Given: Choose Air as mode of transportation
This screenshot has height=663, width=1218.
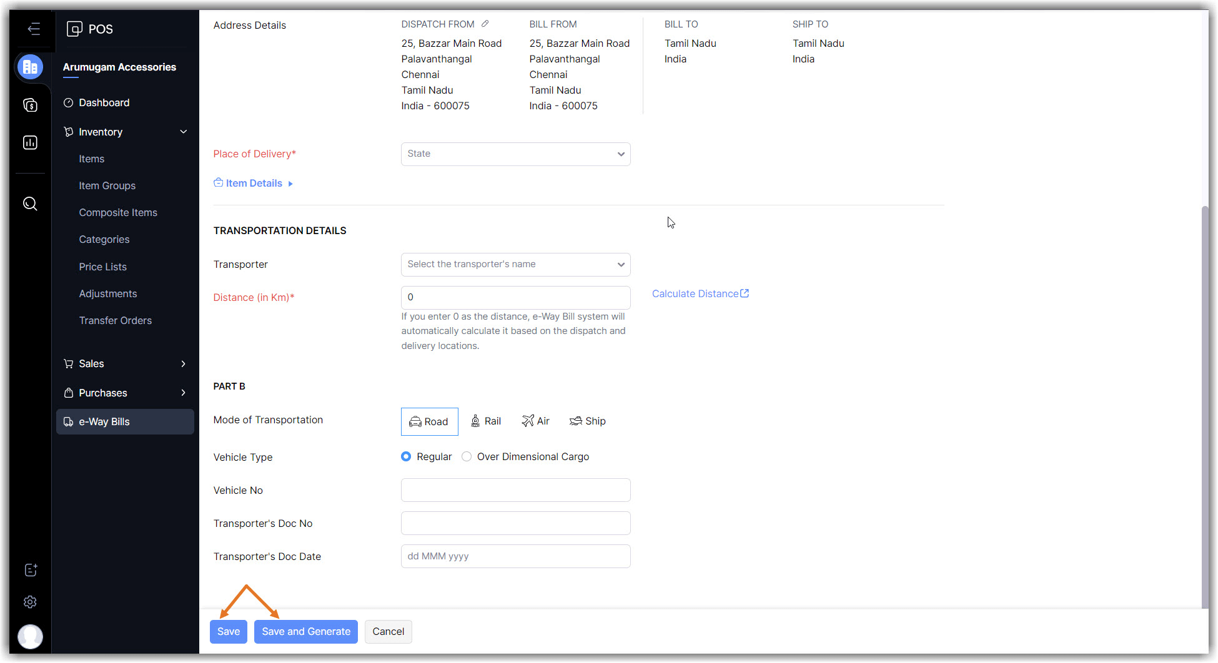Looking at the screenshot, I should click(535, 421).
